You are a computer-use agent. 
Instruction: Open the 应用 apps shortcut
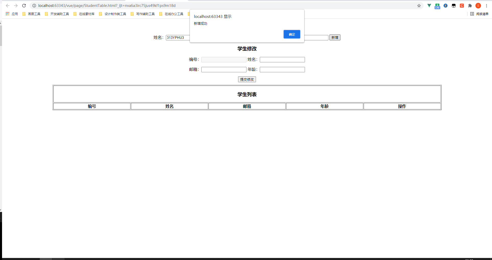click(12, 14)
